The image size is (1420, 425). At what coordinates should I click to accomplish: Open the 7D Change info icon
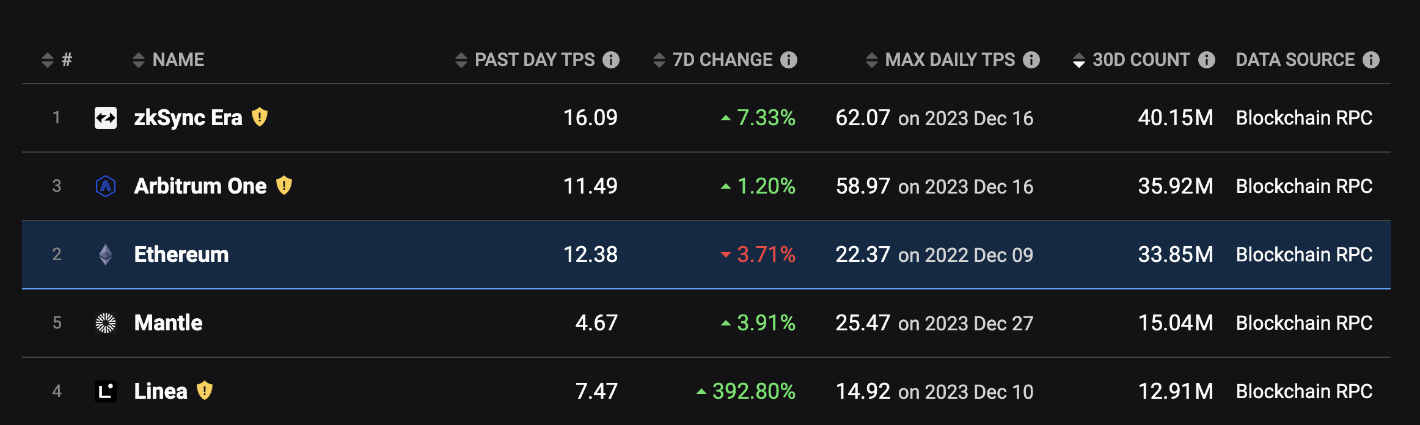[789, 60]
